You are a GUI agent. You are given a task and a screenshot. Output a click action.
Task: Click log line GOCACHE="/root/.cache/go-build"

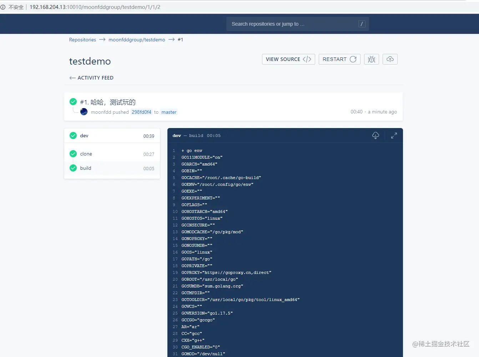(221, 178)
